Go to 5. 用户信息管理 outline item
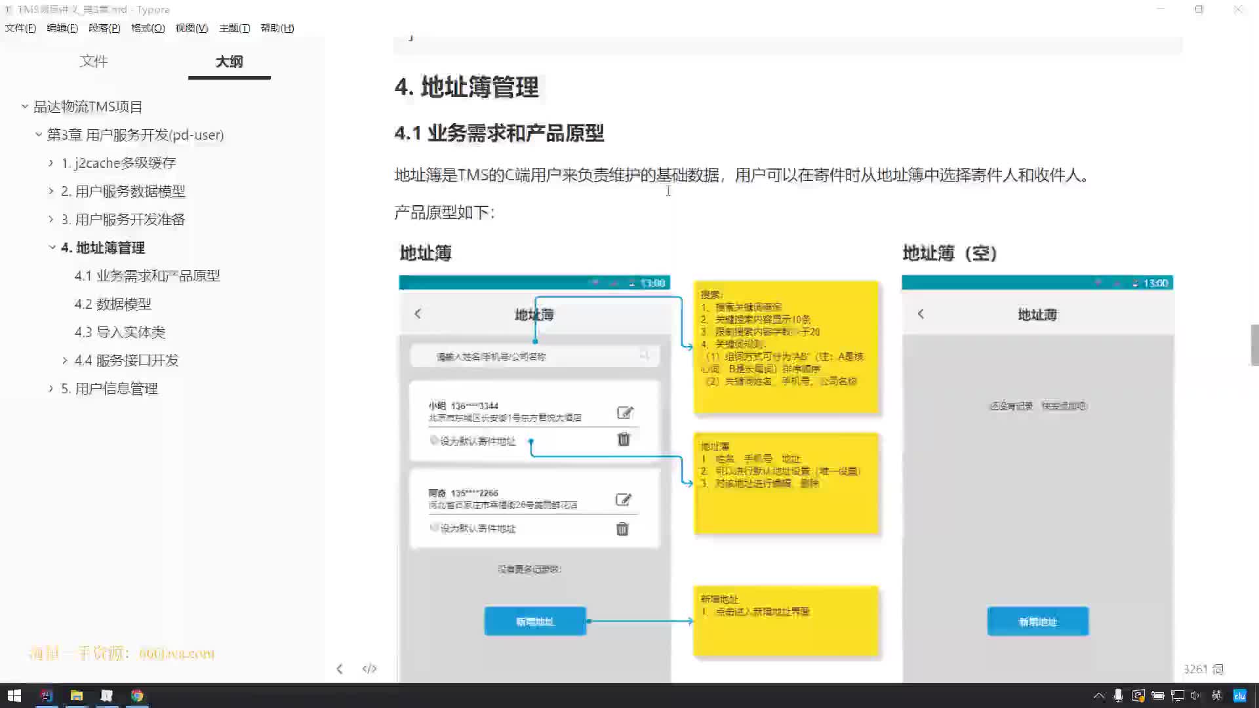Screen dimensions: 1259x708 click(x=110, y=388)
